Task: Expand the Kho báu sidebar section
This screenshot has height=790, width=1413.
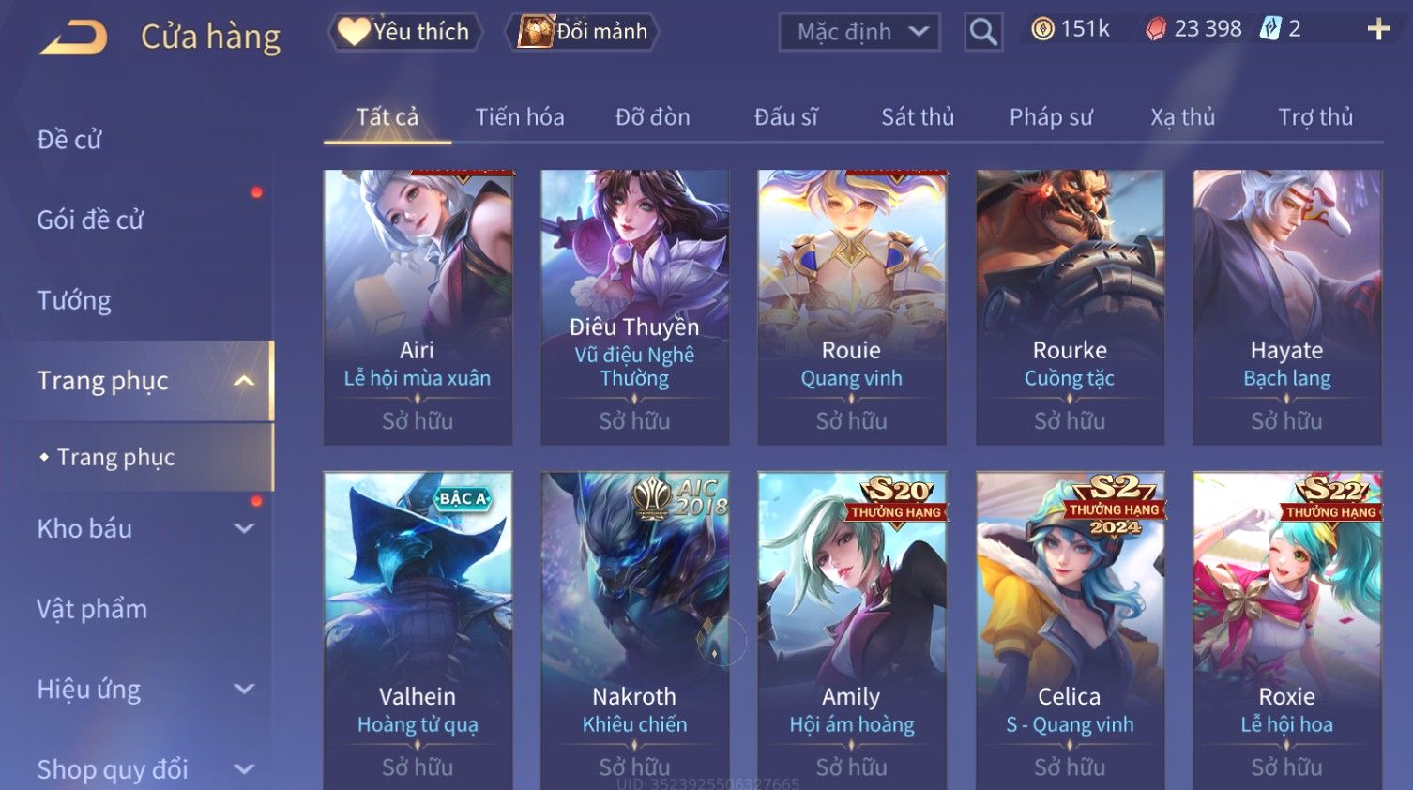Action: 244,528
